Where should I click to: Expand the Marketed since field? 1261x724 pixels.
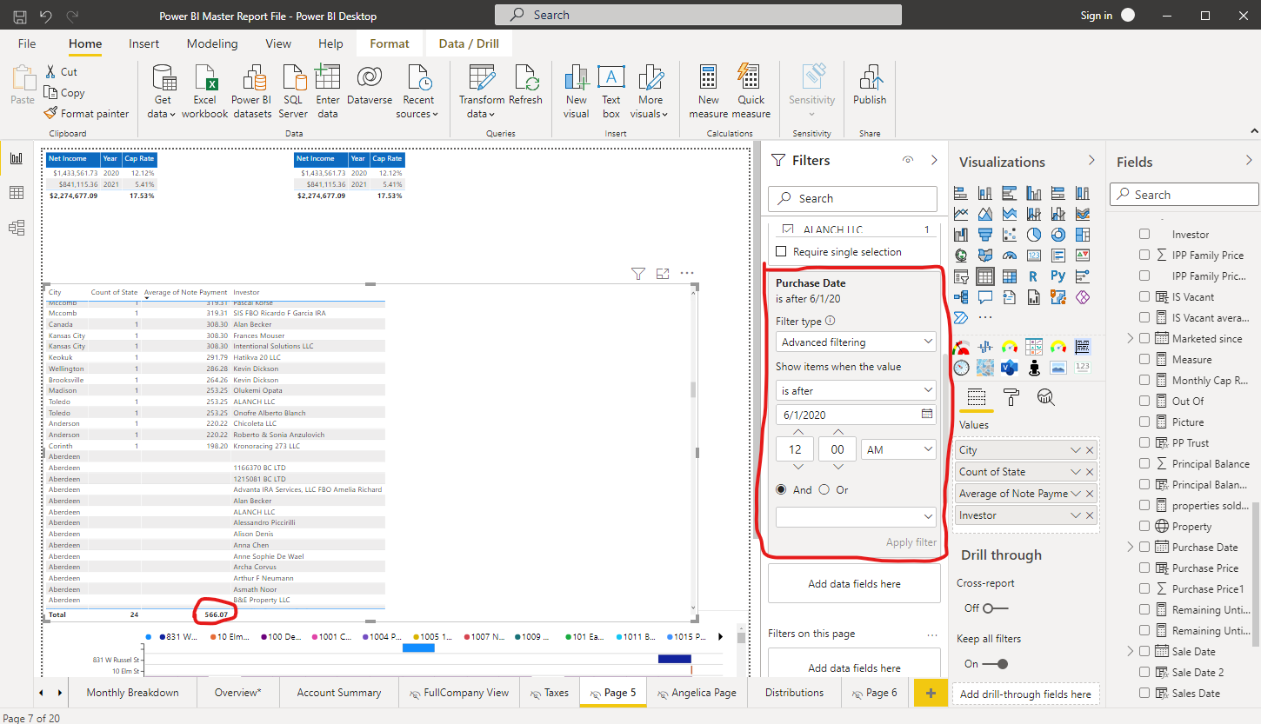[x=1131, y=339]
